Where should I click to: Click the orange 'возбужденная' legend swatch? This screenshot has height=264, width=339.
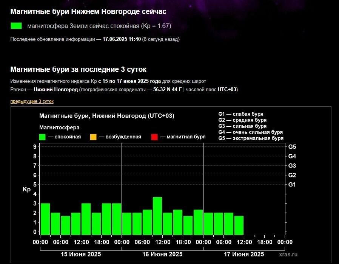click(x=93, y=137)
